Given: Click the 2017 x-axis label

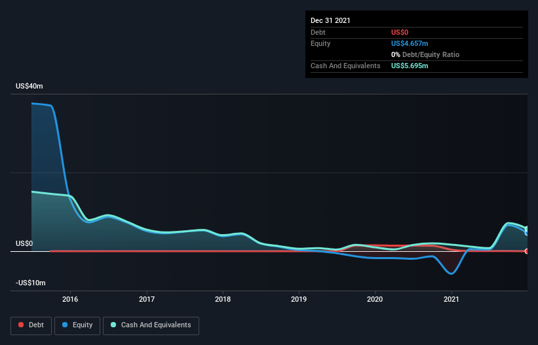Looking at the screenshot, I should tap(147, 299).
